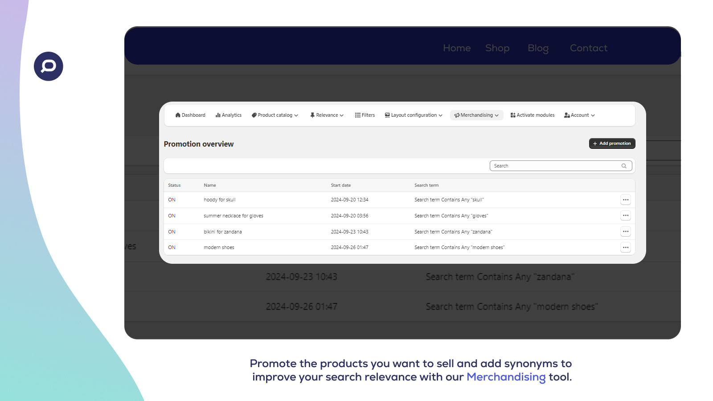Click the Promotion overview heading

[199, 144]
